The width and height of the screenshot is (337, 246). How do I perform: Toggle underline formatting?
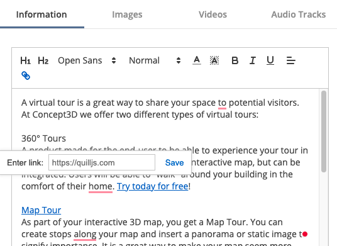pyautogui.click(x=270, y=60)
